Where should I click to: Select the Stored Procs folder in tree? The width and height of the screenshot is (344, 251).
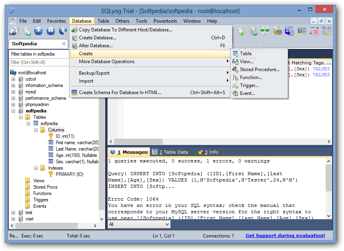[x=45, y=187]
